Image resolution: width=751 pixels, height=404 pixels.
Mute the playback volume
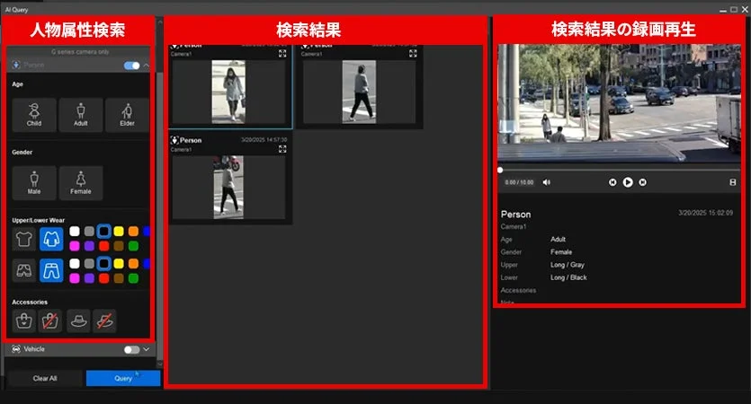point(547,182)
